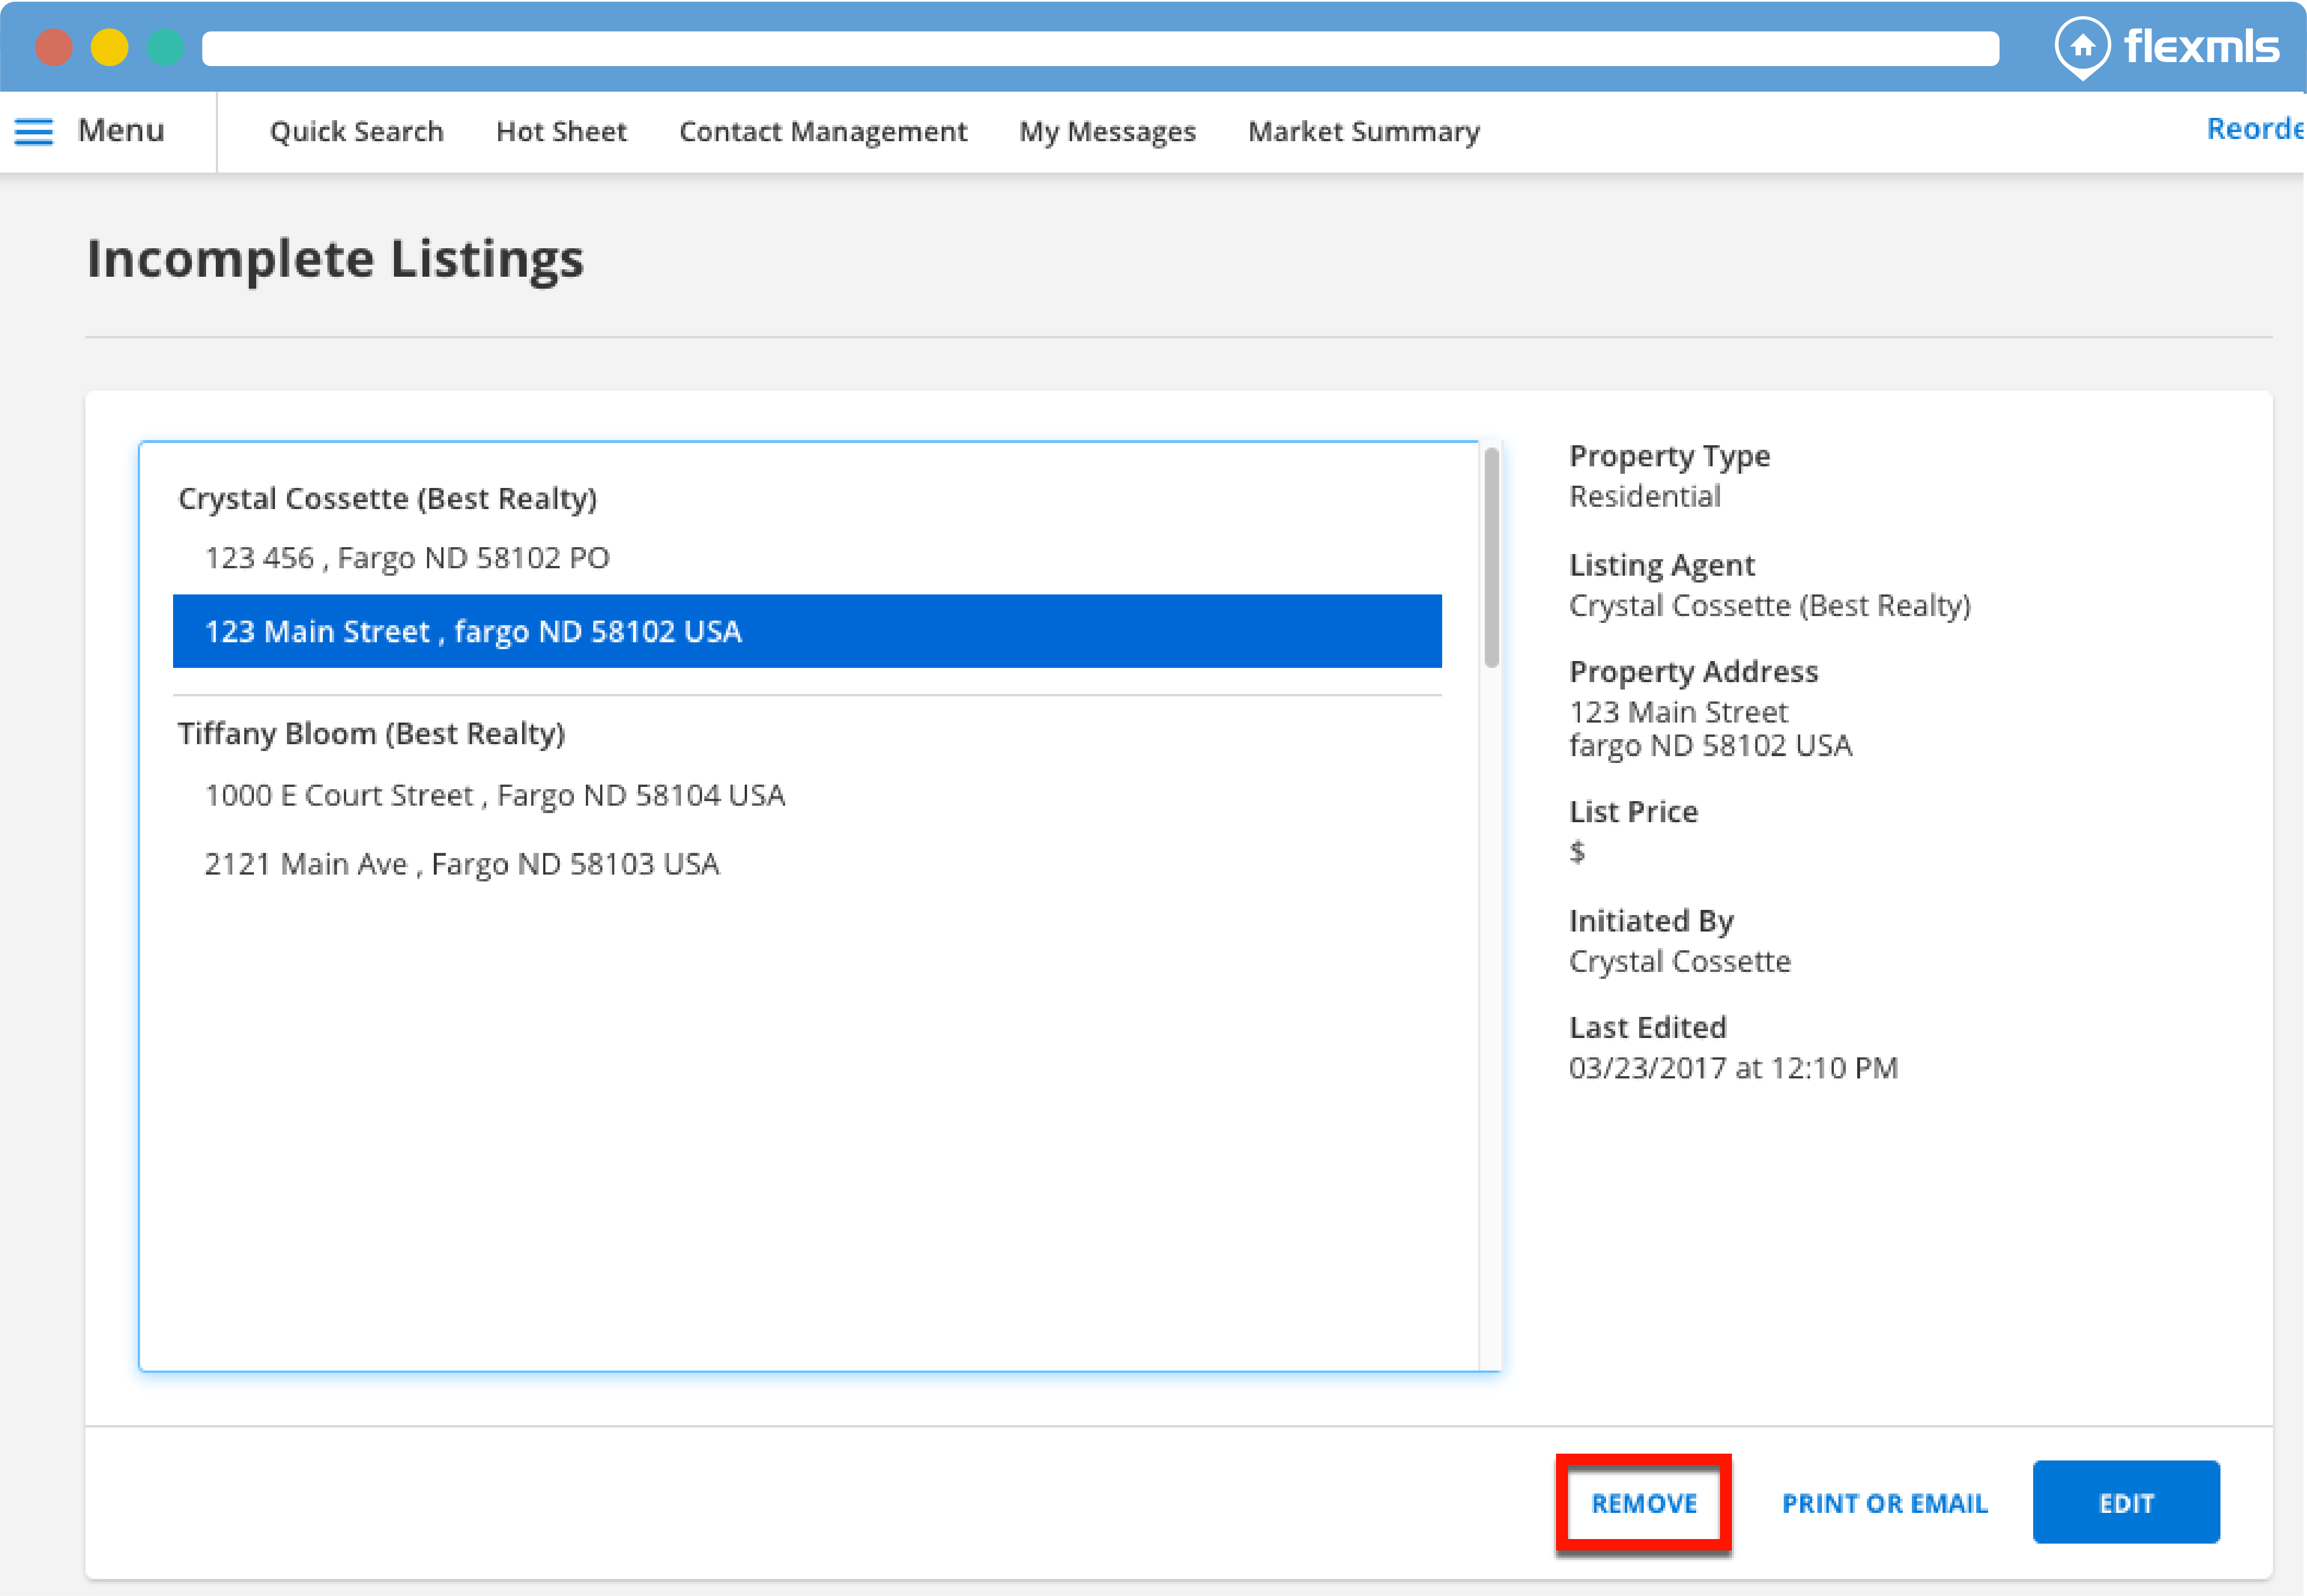2307x1596 pixels.
Task: Go to Contact Management
Action: 822,131
